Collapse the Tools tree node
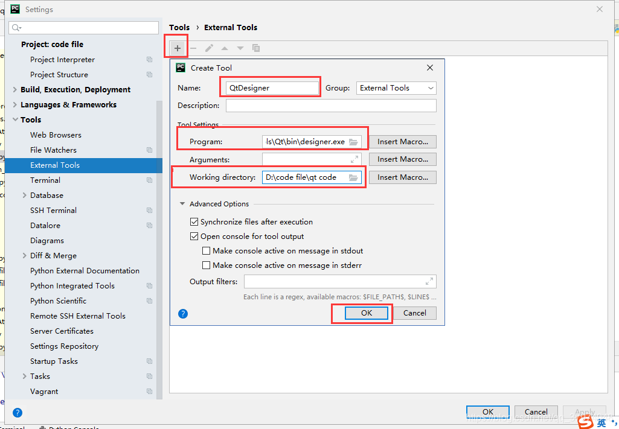Screen dimensions: 619x429 tap(15, 119)
